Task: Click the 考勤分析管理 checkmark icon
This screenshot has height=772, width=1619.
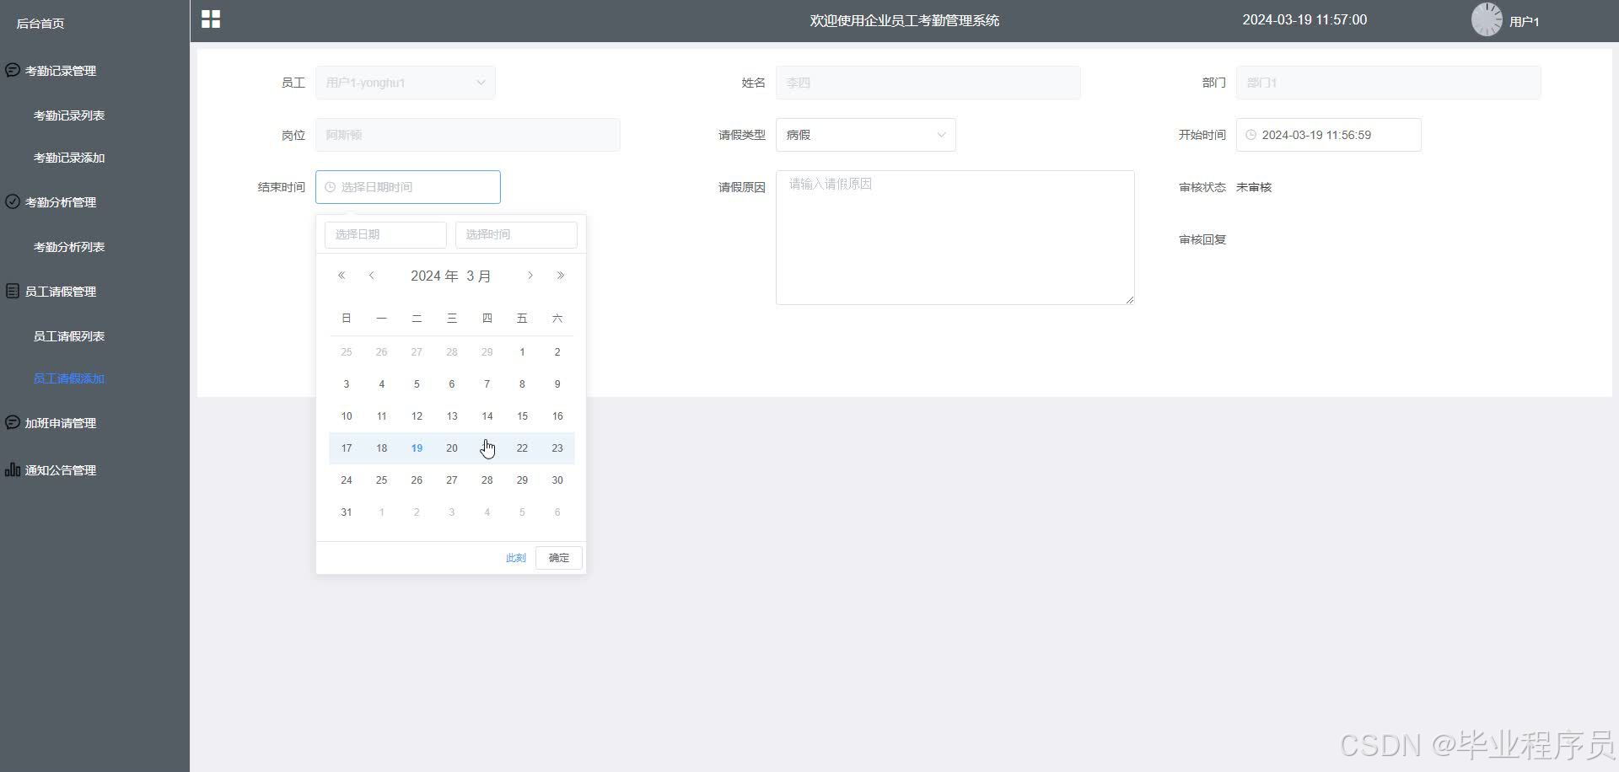Action: (x=13, y=201)
